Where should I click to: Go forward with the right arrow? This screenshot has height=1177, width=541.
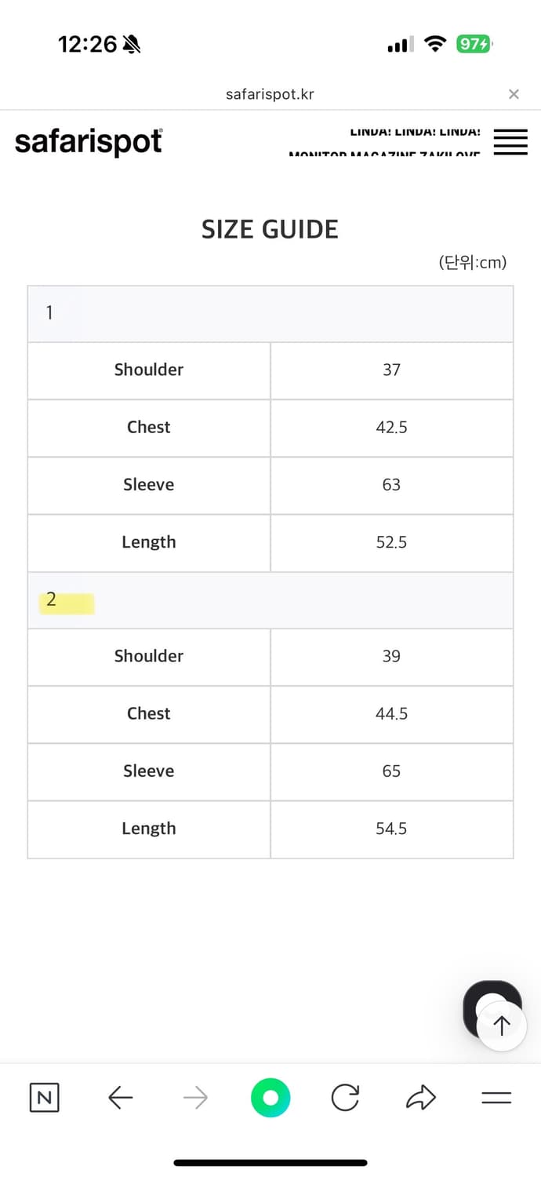pyautogui.click(x=195, y=1098)
